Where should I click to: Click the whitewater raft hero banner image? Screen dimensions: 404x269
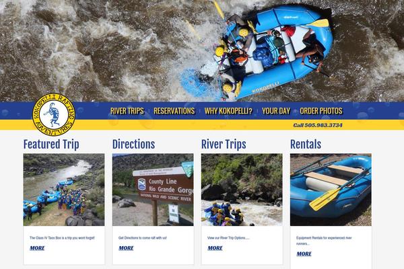click(x=202, y=50)
